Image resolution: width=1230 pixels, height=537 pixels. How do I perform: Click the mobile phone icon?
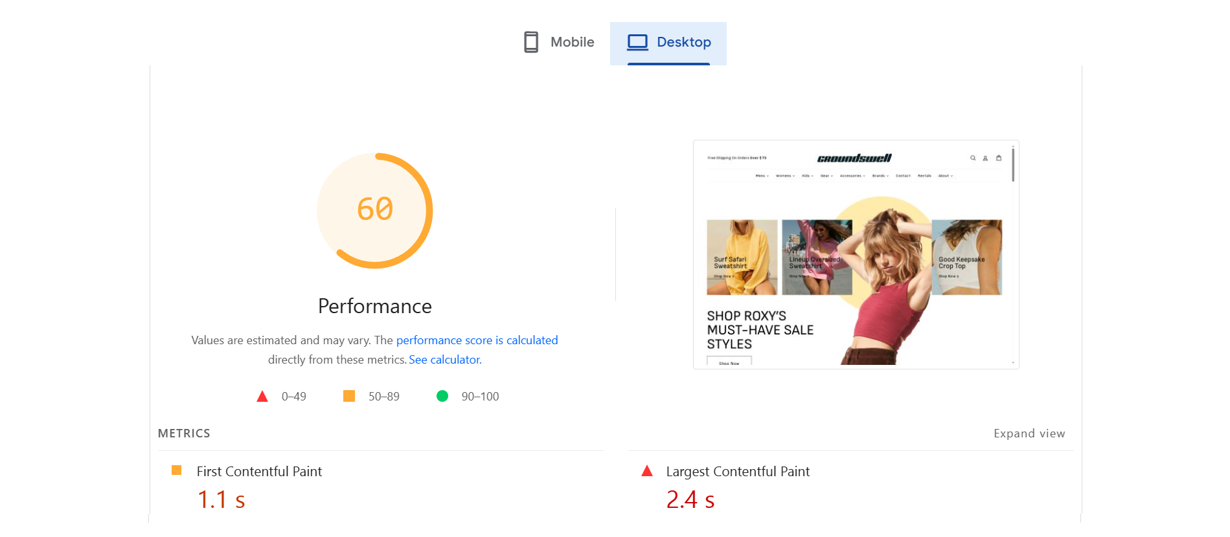(531, 42)
